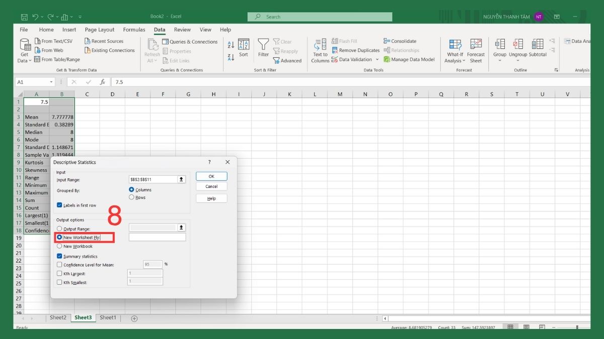Image resolution: width=604 pixels, height=339 pixels.
Task: Select the Sort tool
Action: 244,49
